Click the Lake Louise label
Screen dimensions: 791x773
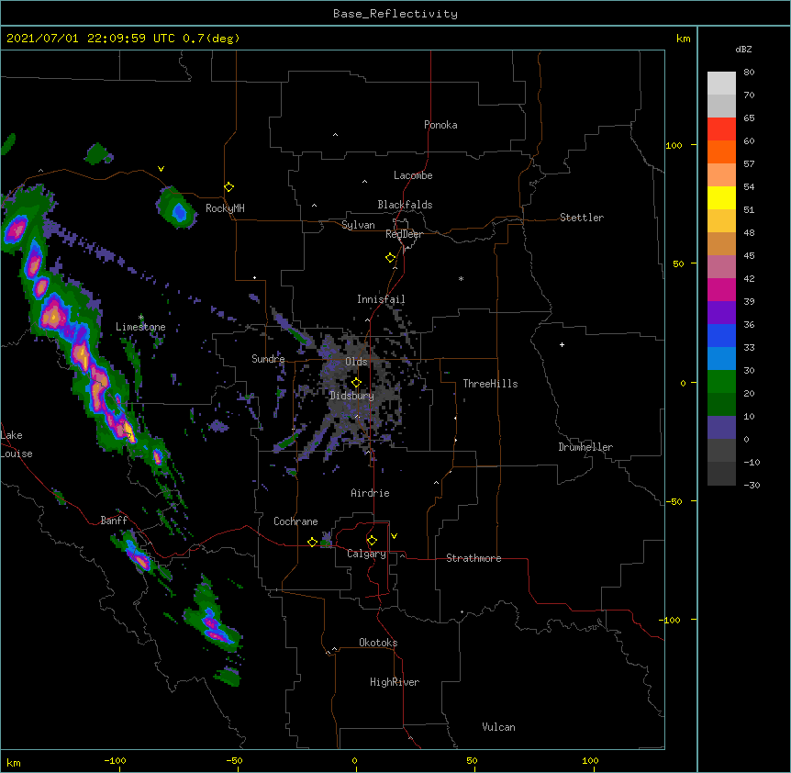pos(17,444)
